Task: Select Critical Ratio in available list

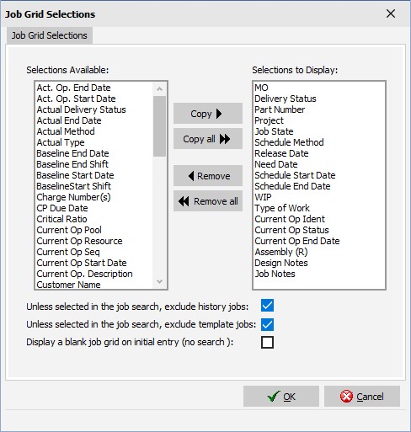Action: pyautogui.click(x=61, y=219)
